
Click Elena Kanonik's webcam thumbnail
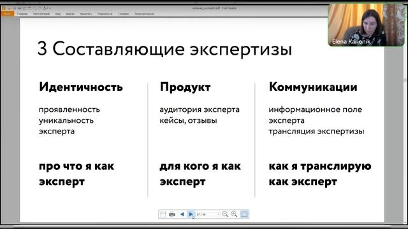(366, 25)
